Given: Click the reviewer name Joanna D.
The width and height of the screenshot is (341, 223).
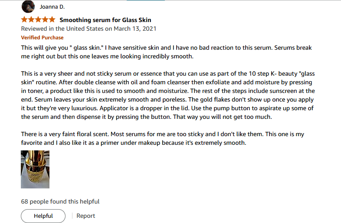Looking at the screenshot, I should 52,7.
